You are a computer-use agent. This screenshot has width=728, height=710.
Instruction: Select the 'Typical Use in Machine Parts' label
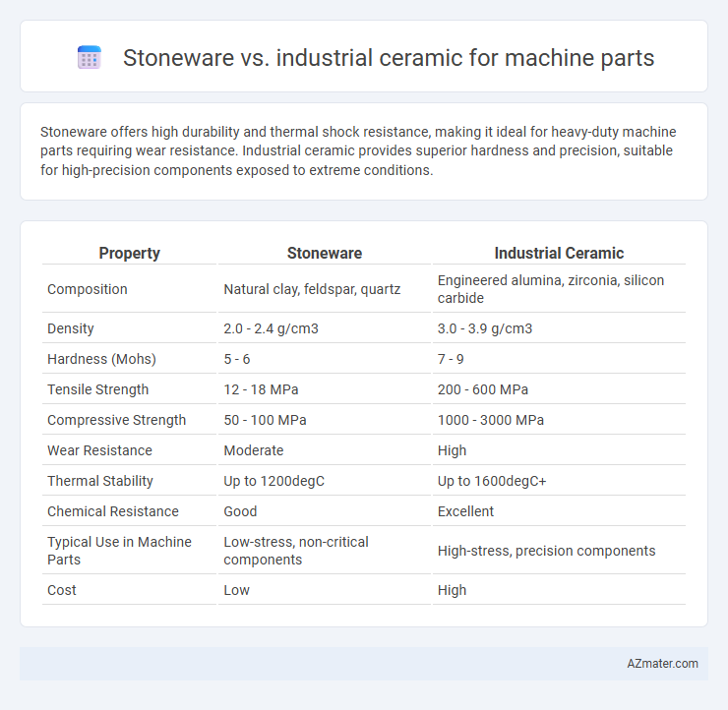click(119, 551)
